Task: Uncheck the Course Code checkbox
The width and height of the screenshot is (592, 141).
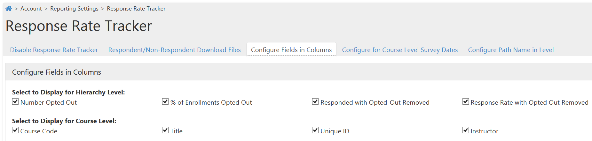Action: pyautogui.click(x=15, y=130)
